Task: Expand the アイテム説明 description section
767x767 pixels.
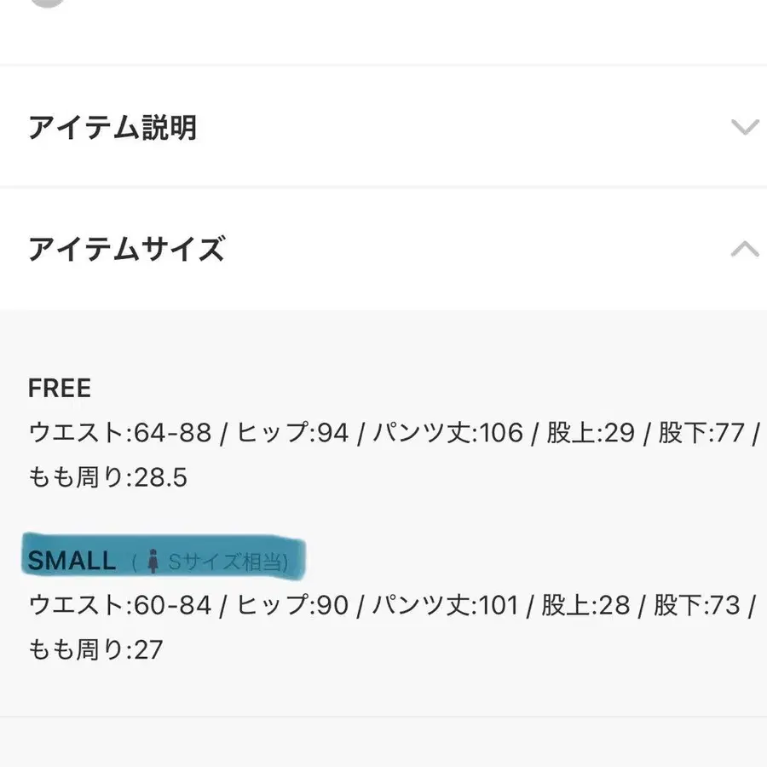Action: 115,128
